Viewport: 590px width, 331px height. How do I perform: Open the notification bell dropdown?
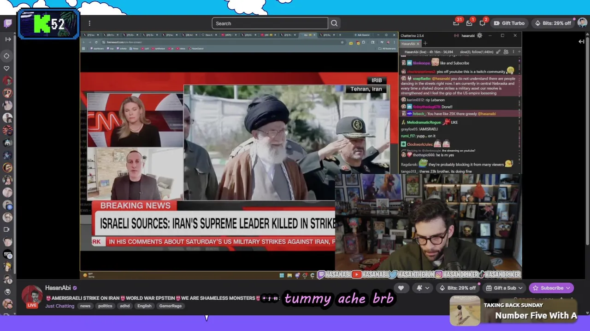click(423, 288)
